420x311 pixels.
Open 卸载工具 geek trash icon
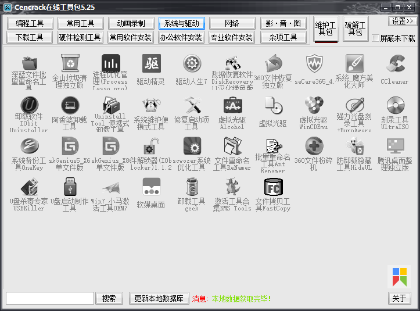[192, 187]
